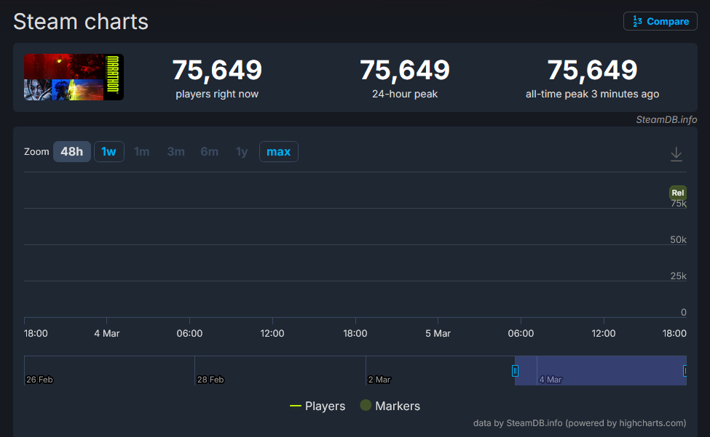The width and height of the screenshot is (710, 437).
Task: Select the 1y zoom option
Action: pyautogui.click(x=242, y=151)
